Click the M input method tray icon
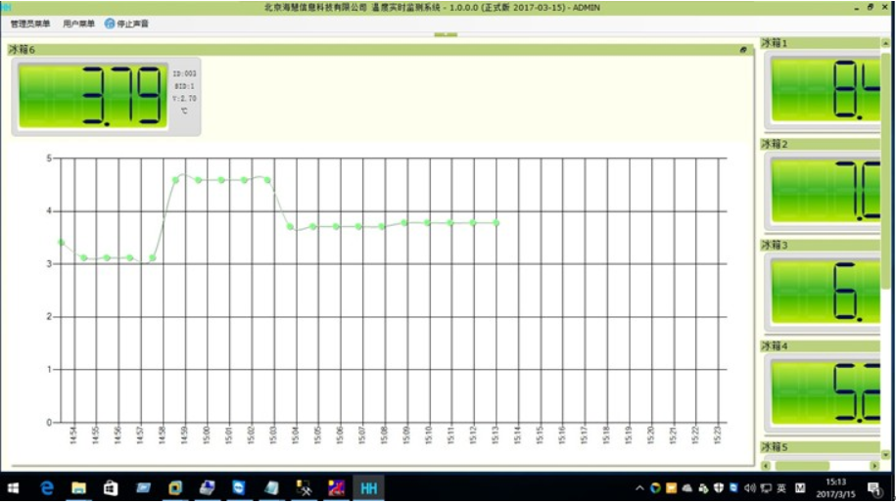This screenshot has height=504, width=896. [x=801, y=488]
